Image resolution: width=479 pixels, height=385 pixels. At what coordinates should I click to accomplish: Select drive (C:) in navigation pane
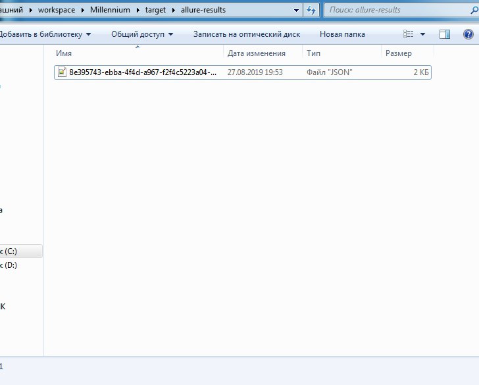[21, 251]
